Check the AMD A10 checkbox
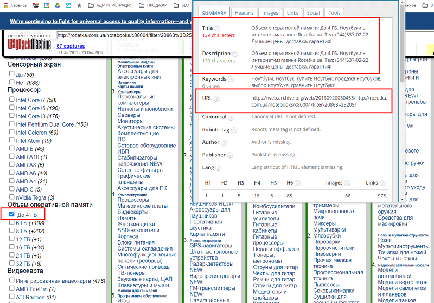Image resolution: width=434 pixels, height=303 pixels. tap(11, 156)
